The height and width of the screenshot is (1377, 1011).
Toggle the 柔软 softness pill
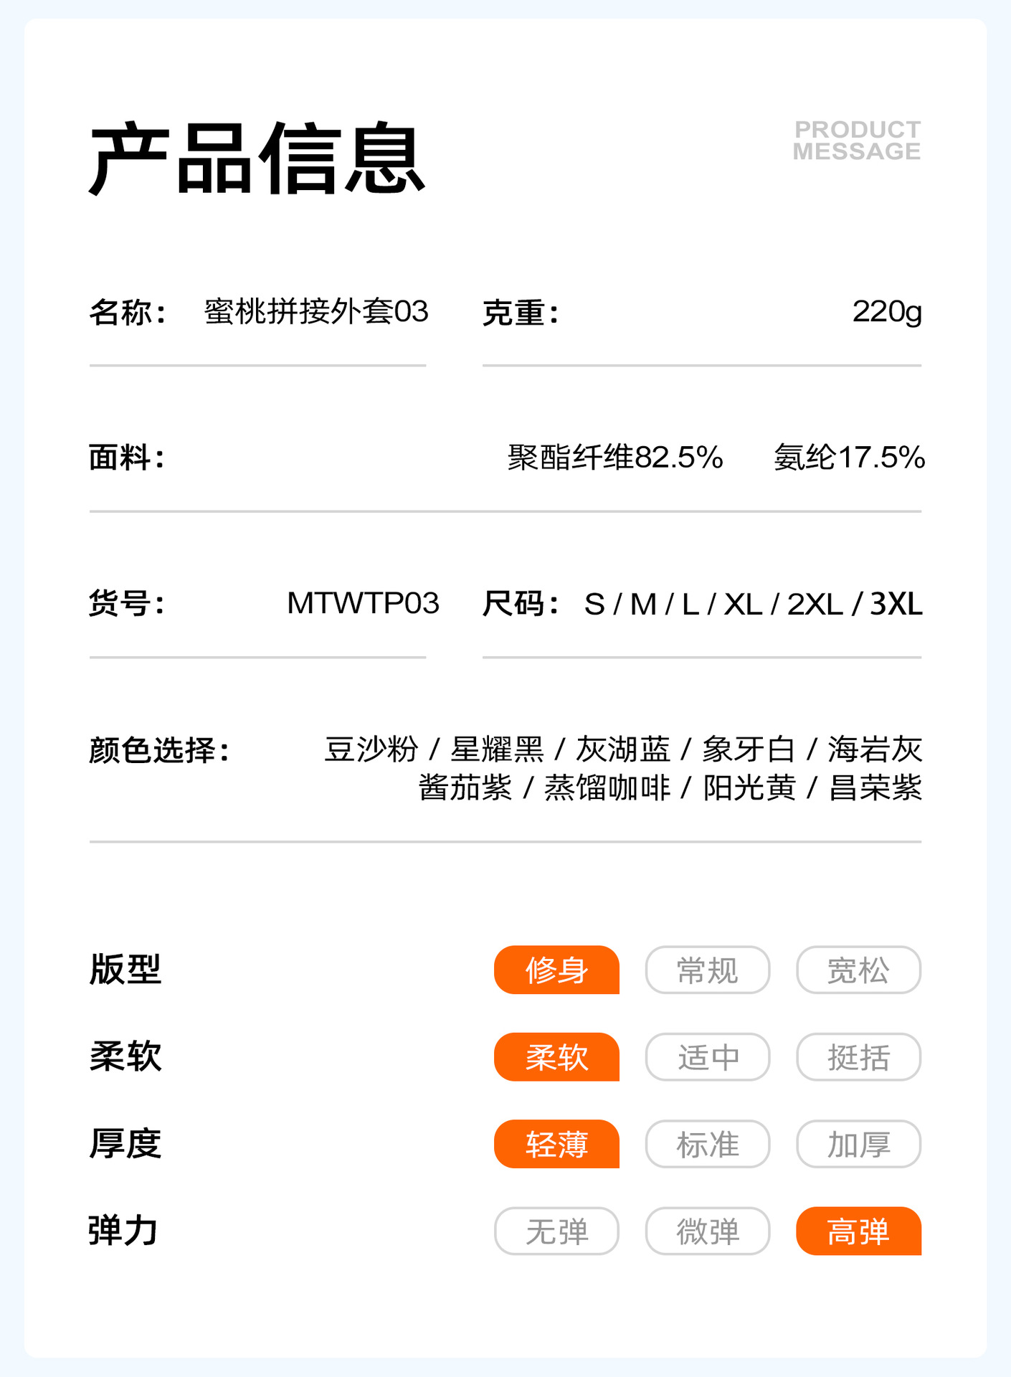point(556,1057)
